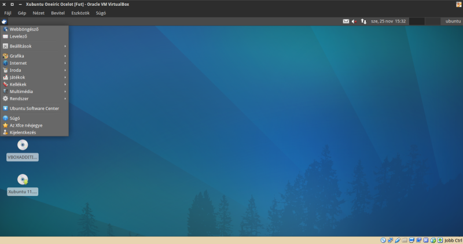Expand the Multimédia submenu
Screen dimensions: 463x244
pos(35,91)
